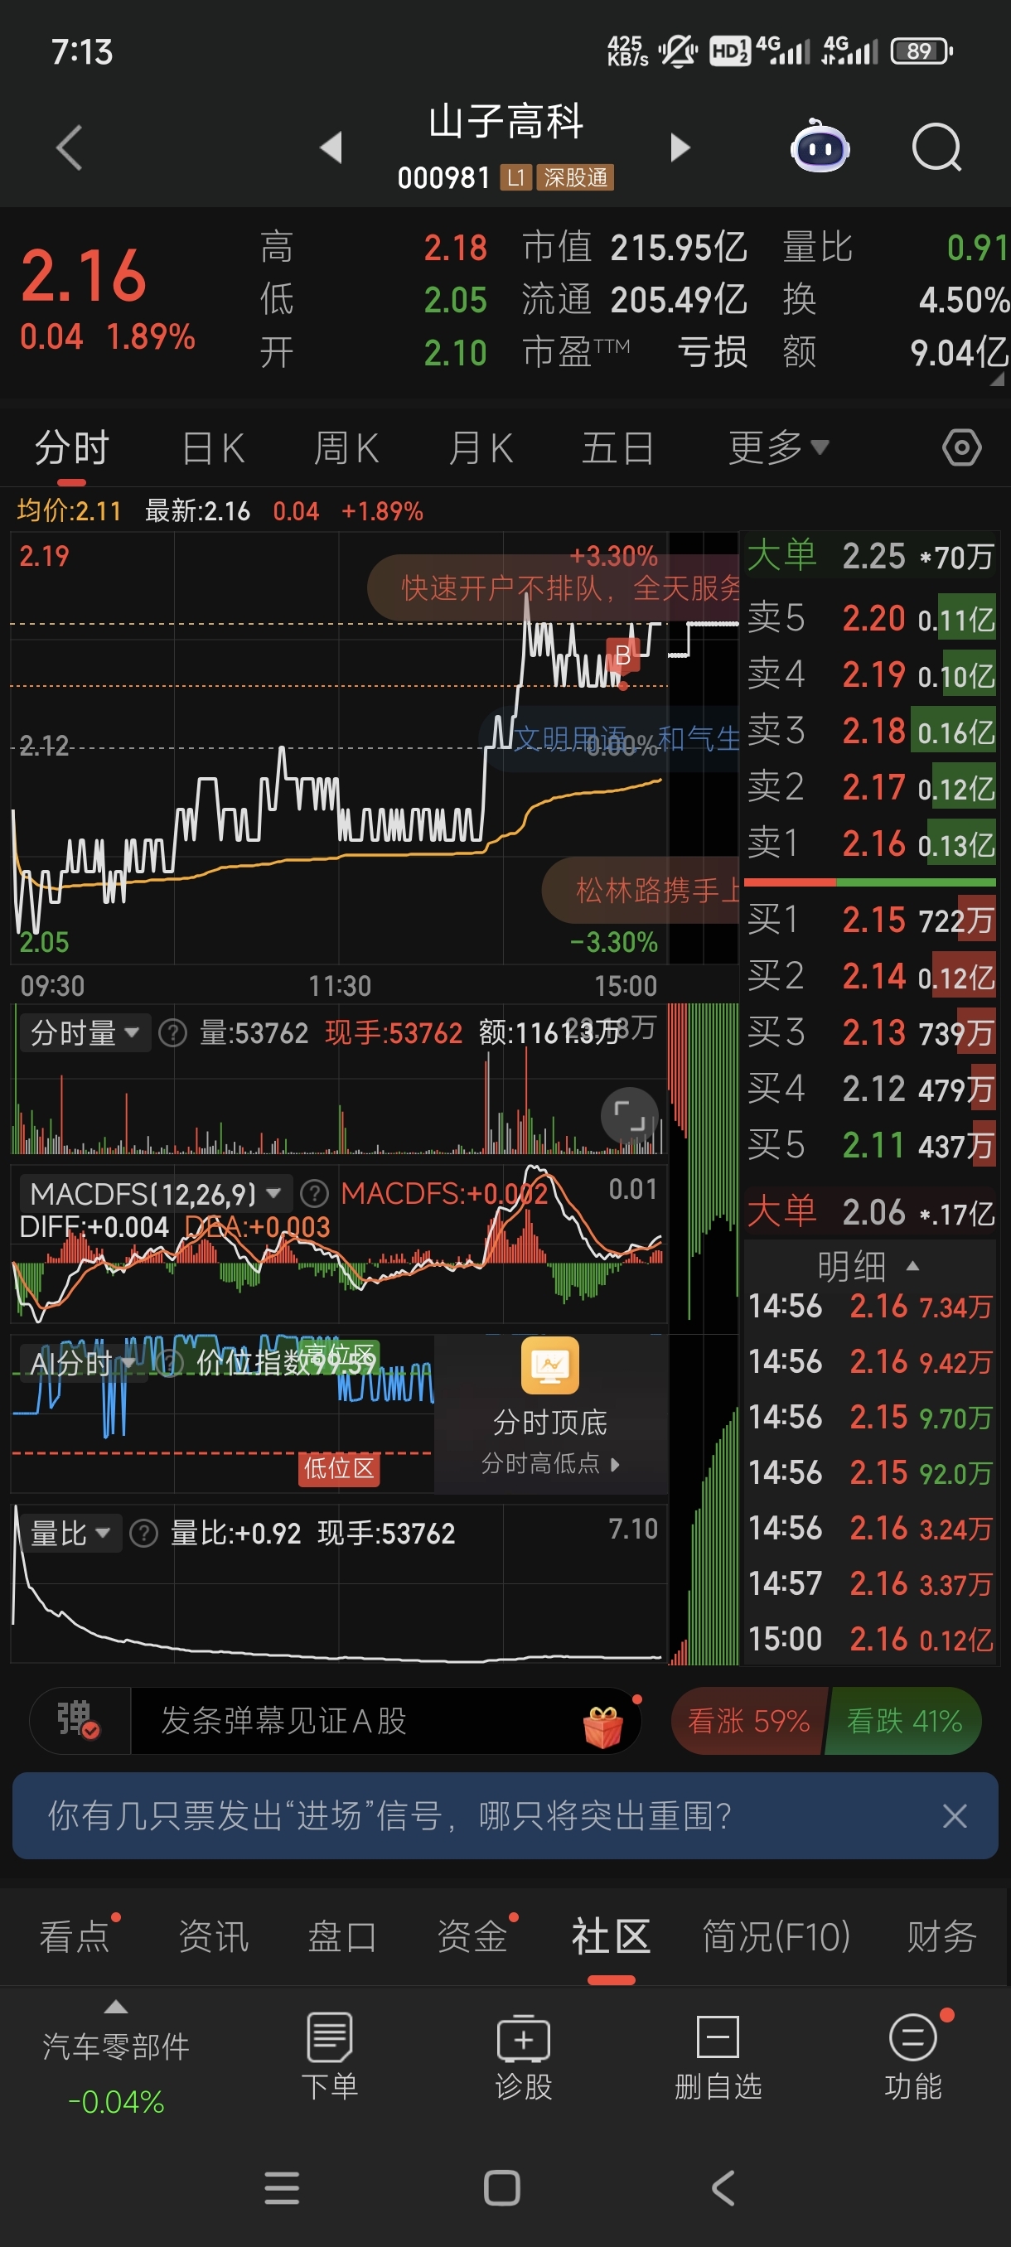1011x2247 pixels.
Task: Open help for 分时量 indicator
Action: [x=172, y=1034]
